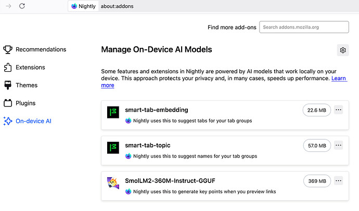Click the smart-tab-embedding model icon
This screenshot has width=359, height=211.
click(113, 112)
